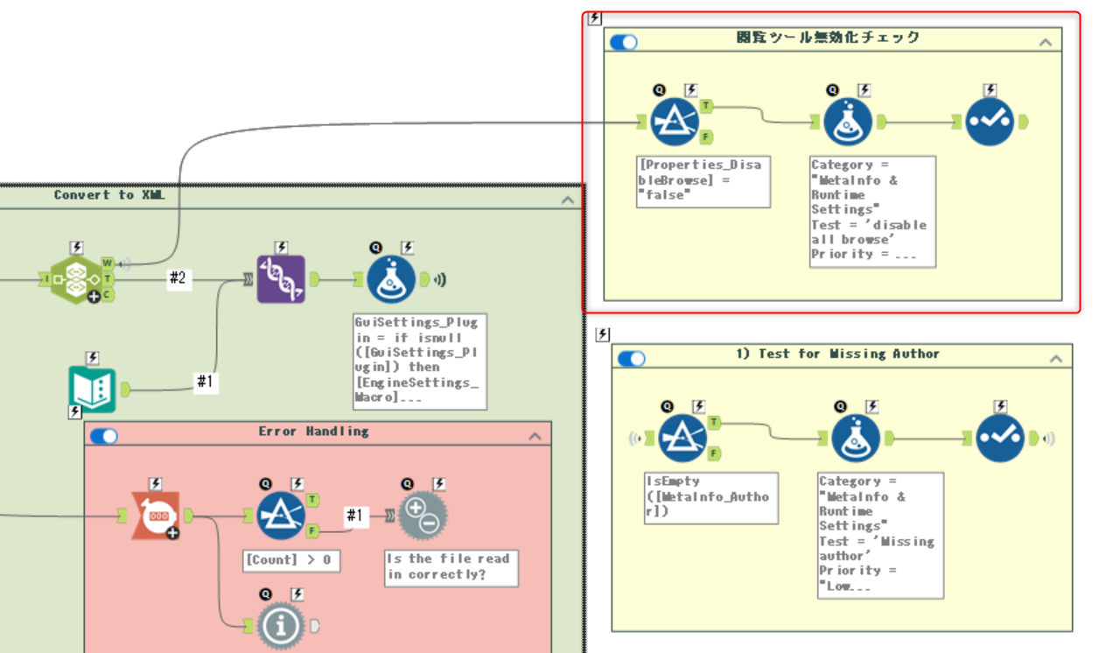Click 'Missing author' formula annotation
Viewport: 1099px width, 653px height.
pos(881,535)
